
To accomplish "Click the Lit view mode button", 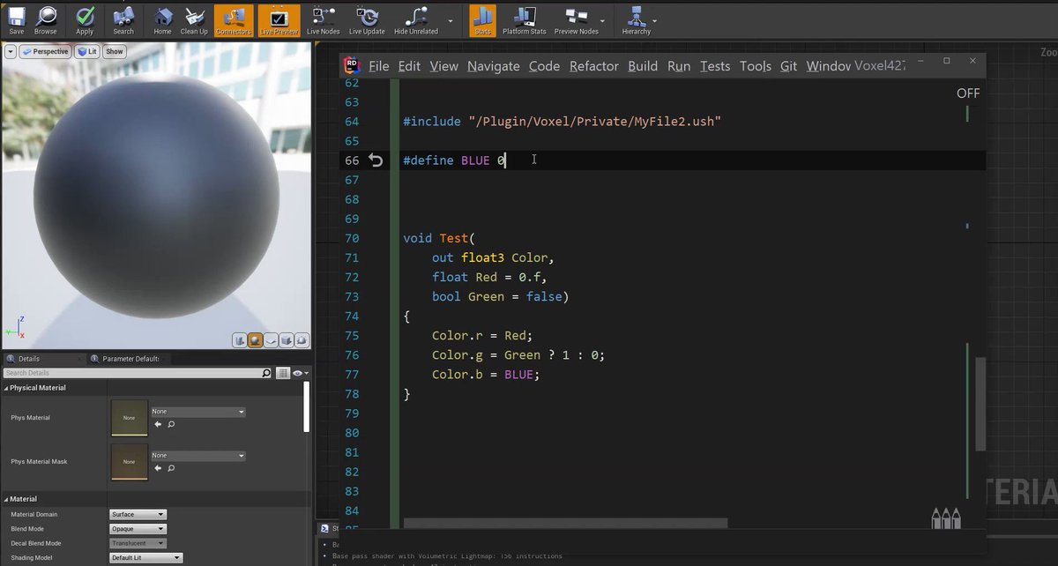I will coord(86,51).
